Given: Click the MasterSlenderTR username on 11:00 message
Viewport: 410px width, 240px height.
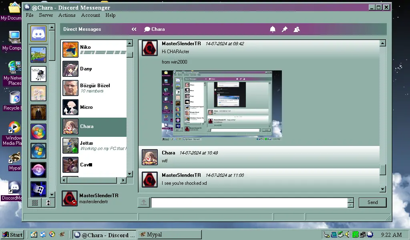Looking at the screenshot, I should [x=181, y=175].
